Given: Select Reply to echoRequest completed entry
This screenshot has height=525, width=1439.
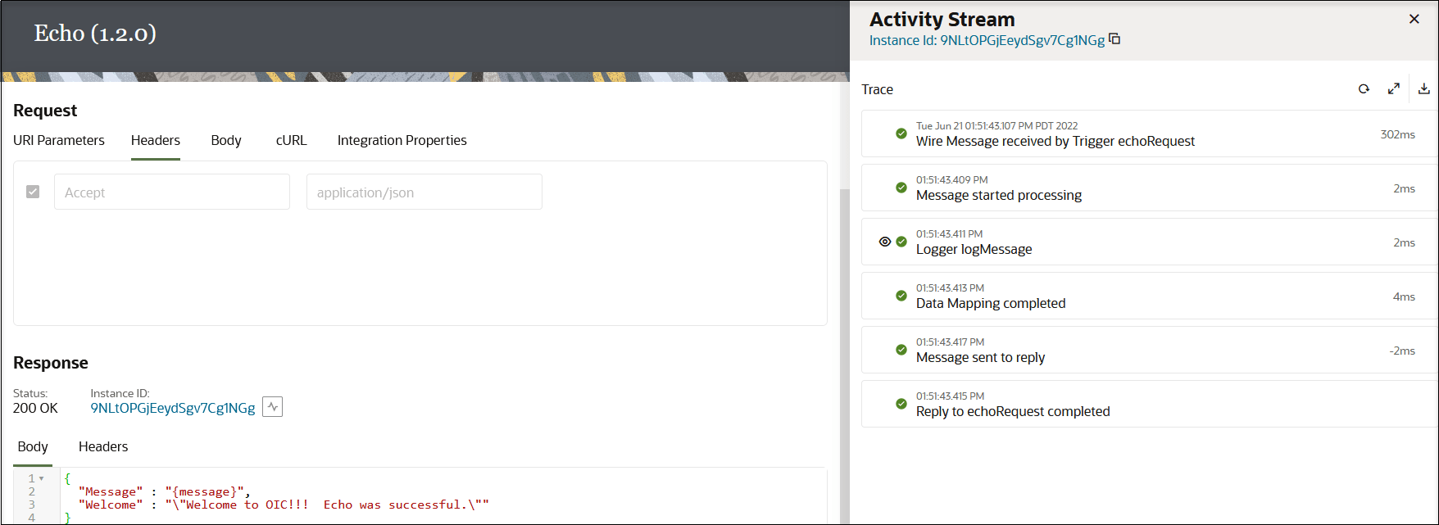Looking at the screenshot, I should 1150,404.
